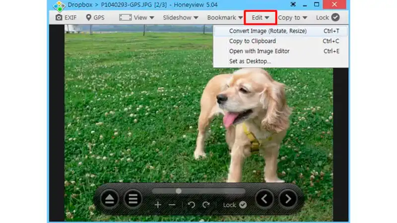Rotate image counterclockwise
This screenshot has height=223, width=397.
tap(192, 205)
